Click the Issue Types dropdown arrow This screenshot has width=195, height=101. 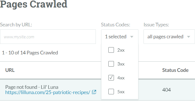189,37
